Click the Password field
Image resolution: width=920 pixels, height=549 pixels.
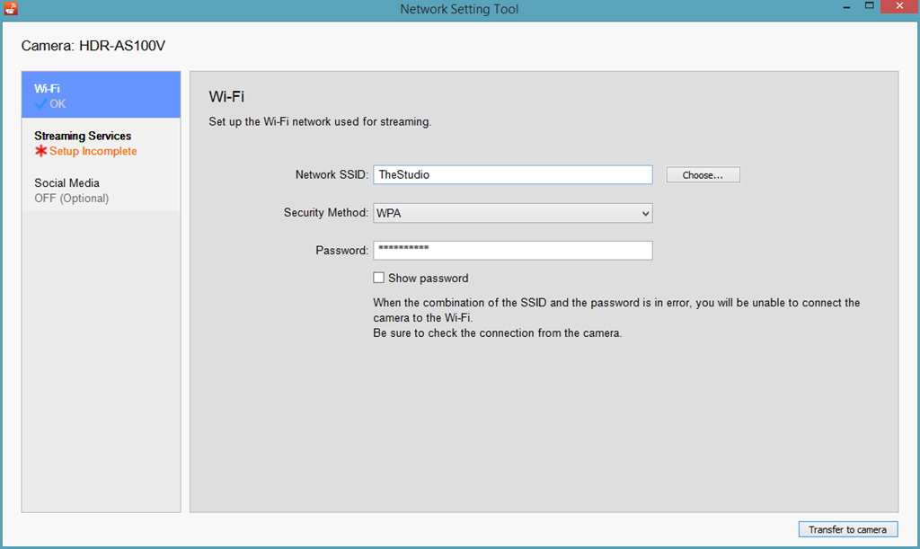tap(513, 251)
